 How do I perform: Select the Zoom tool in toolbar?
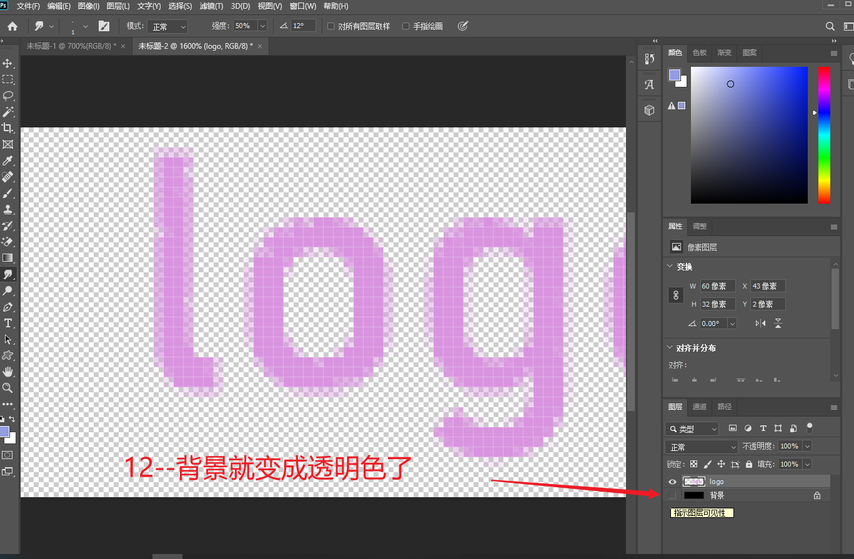pos(8,388)
